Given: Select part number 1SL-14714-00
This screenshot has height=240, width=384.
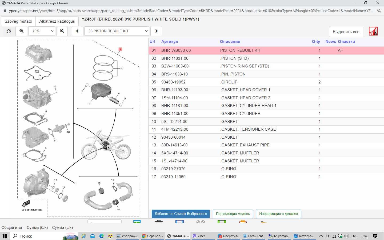Looking at the screenshot, I should click(x=174, y=161).
